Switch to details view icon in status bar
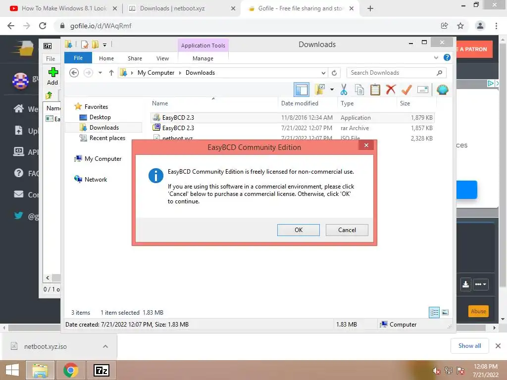The height and width of the screenshot is (380, 507). pyautogui.click(x=434, y=312)
